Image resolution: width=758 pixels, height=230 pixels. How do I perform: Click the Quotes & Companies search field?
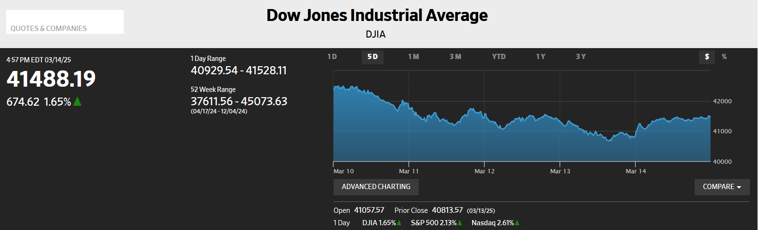pyautogui.click(x=65, y=22)
